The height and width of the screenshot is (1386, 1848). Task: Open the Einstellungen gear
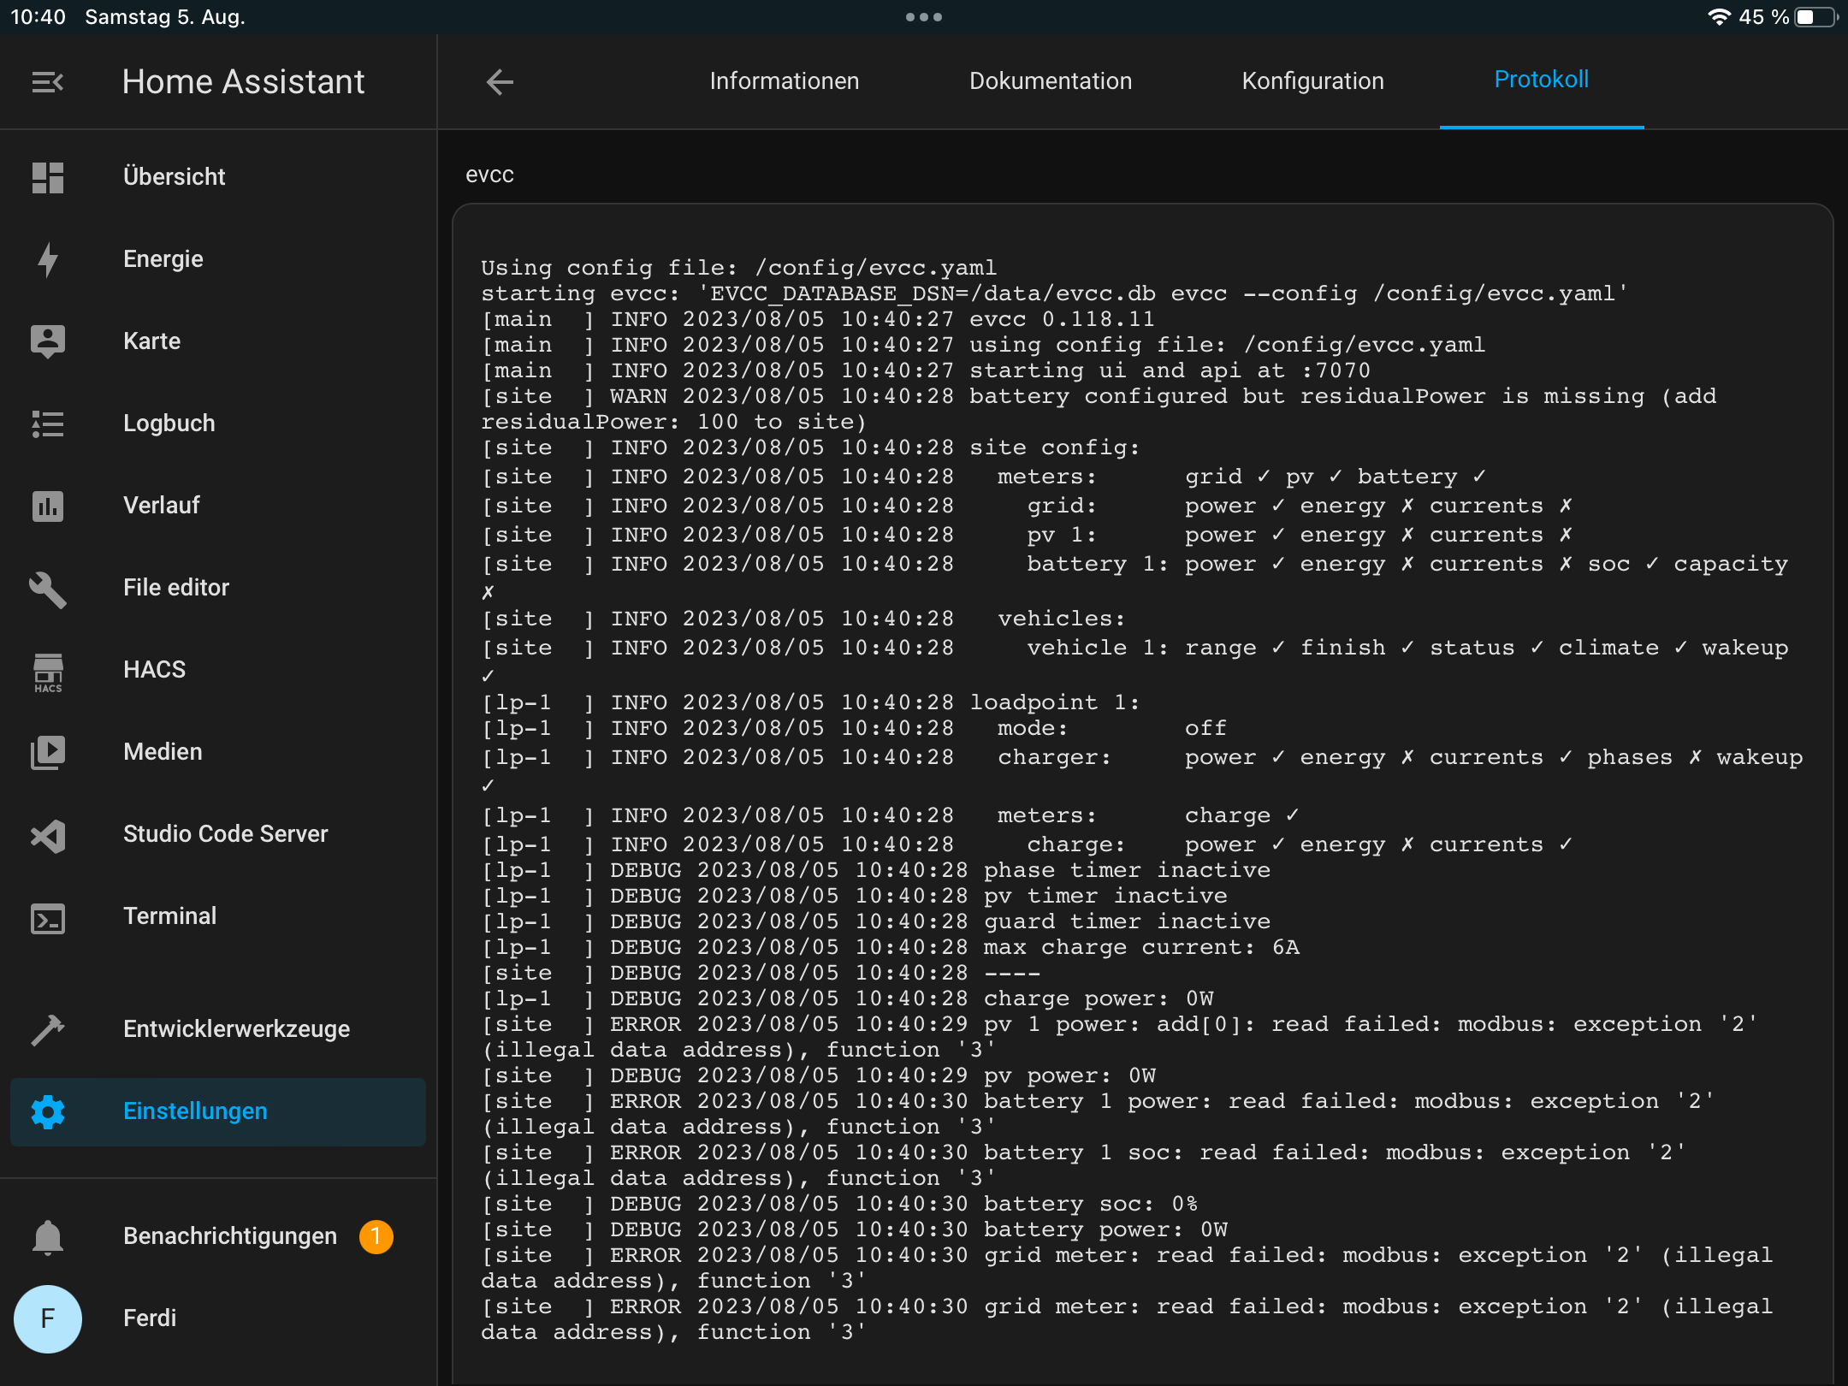tap(195, 1111)
